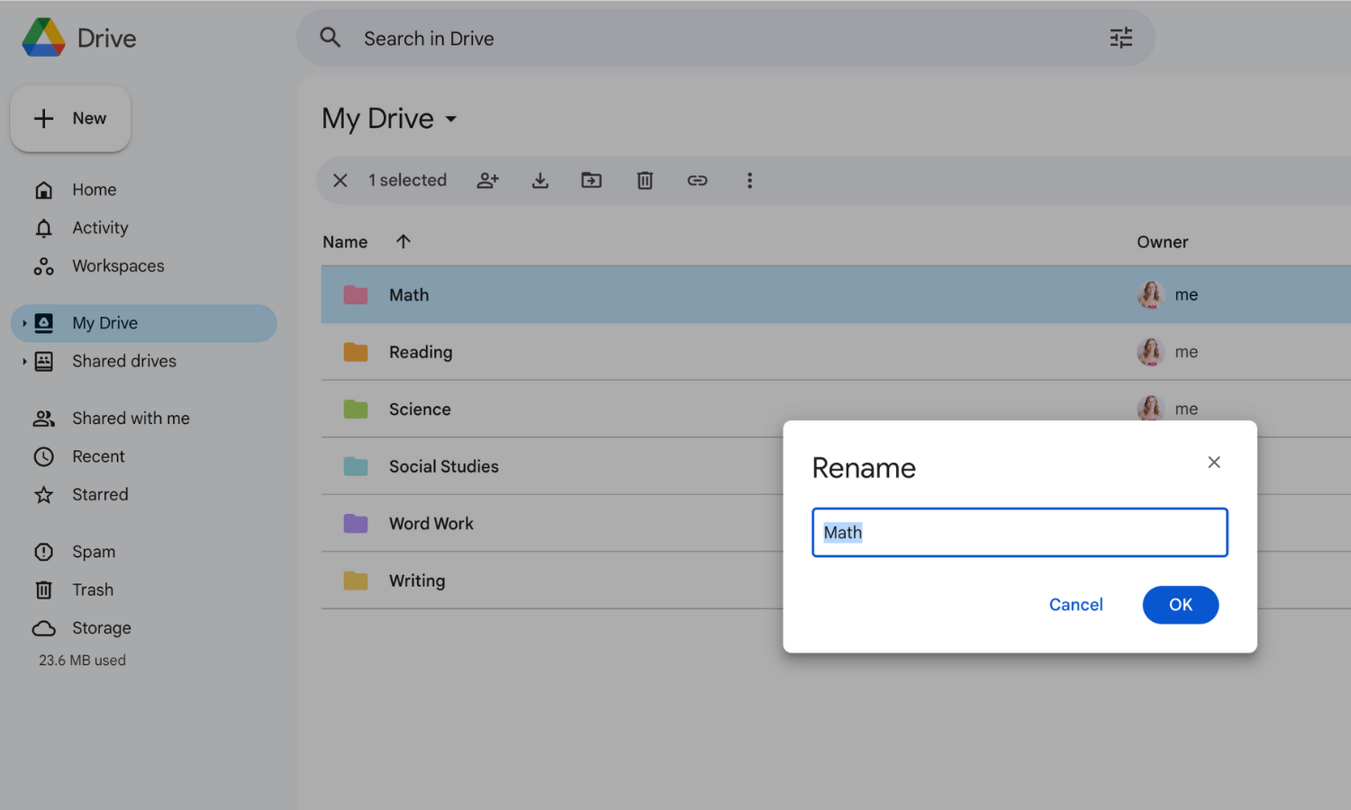This screenshot has width=1351, height=810.
Task: Open Starred from the sidebar
Action: click(x=100, y=494)
